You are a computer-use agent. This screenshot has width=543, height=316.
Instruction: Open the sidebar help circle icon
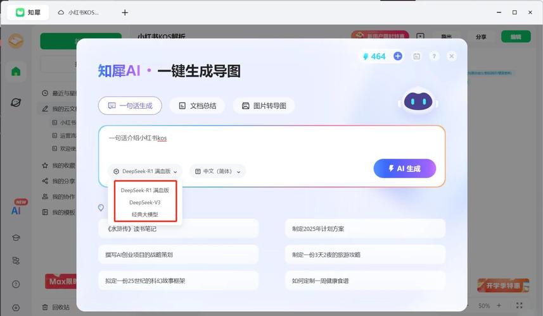[16, 284]
